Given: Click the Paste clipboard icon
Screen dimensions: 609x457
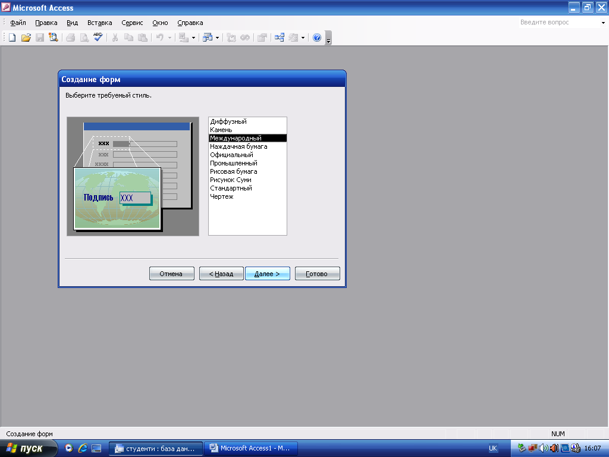Looking at the screenshot, I should [x=143, y=37].
